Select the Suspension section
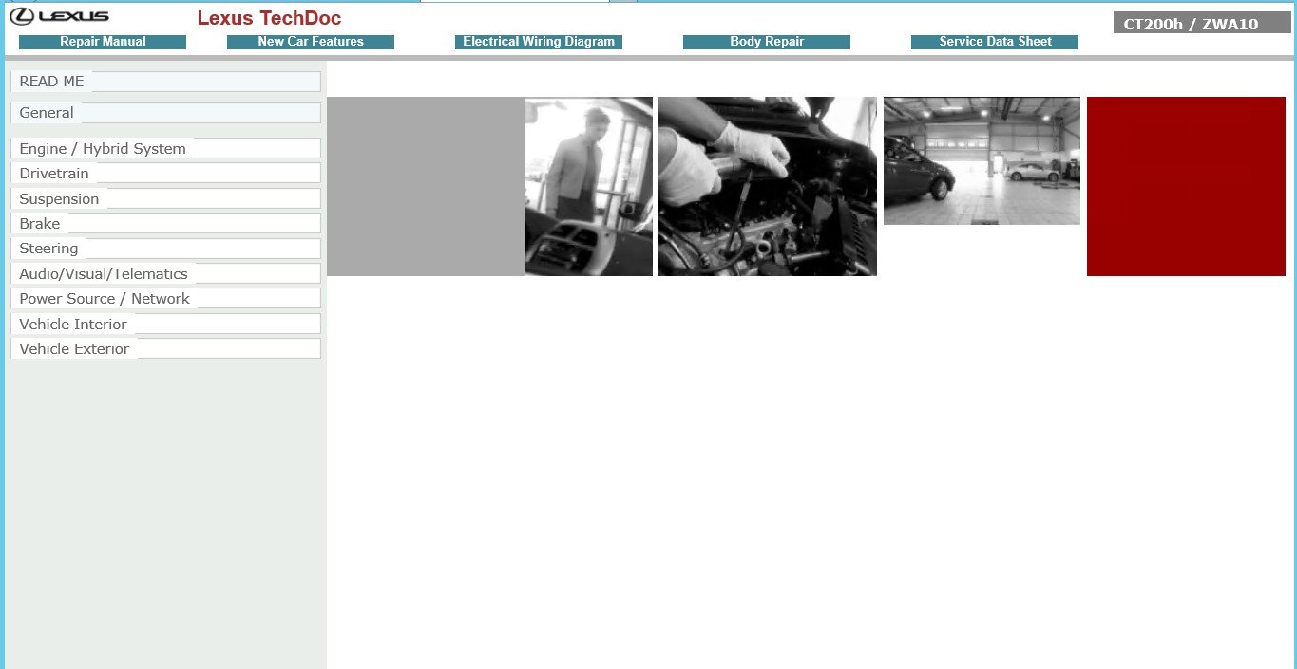Viewport: 1297px width, 669px height. click(165, 199)
